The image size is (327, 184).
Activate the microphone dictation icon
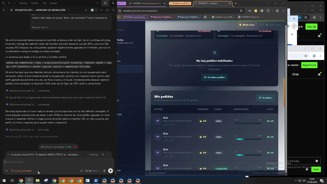[x=104, y=171]
